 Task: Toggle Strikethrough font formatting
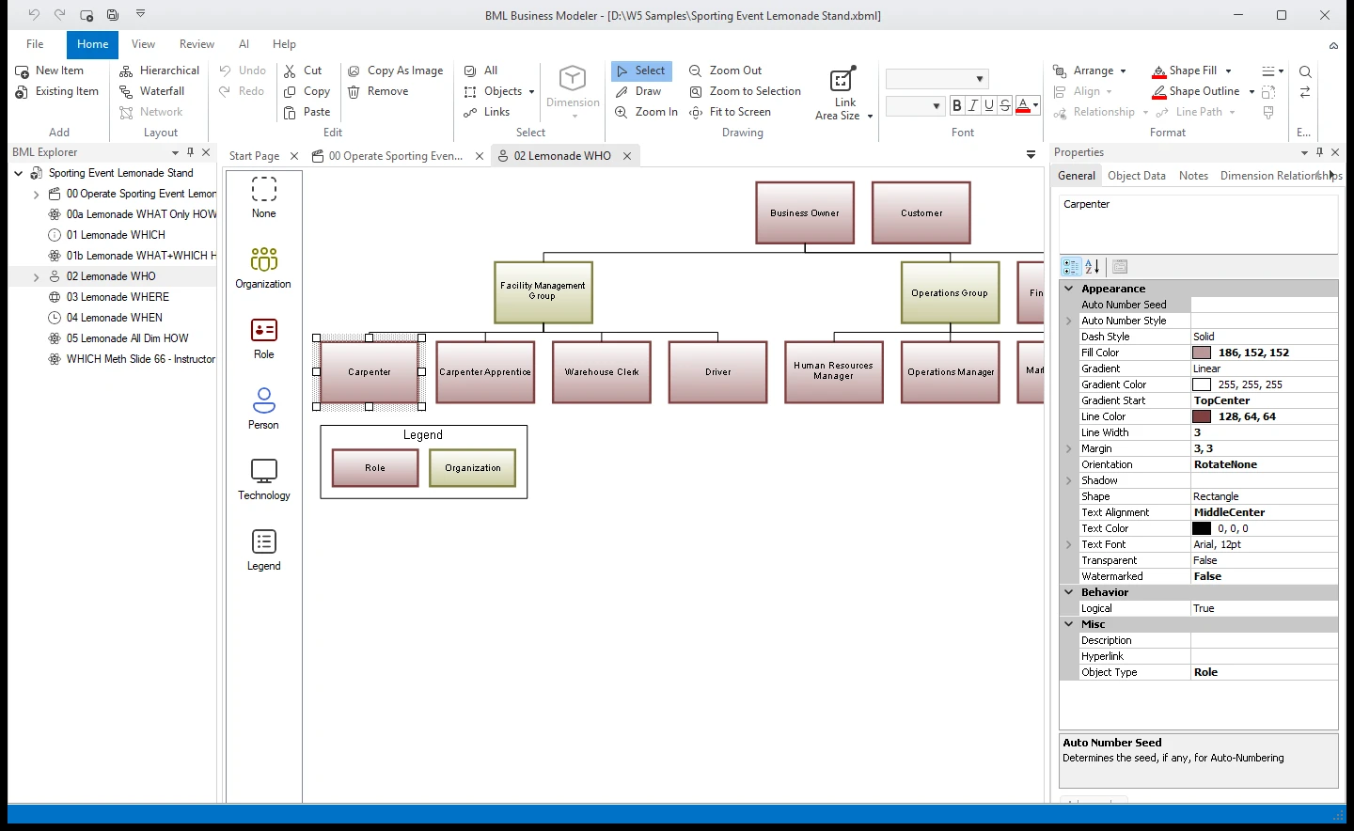click(x=1005, y=105)
